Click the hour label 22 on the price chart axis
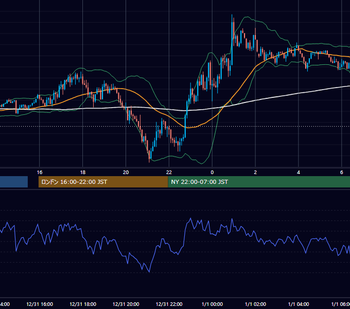Image resolution: width=350 pixels, height=309 pixels. (x=169, y=173)
